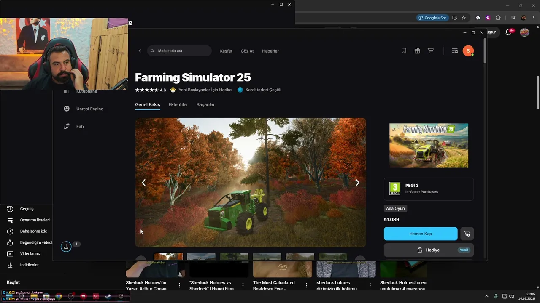540x303 pixels.
Task: Show the previous screenshot in the carousel
Action: point(143,183)
